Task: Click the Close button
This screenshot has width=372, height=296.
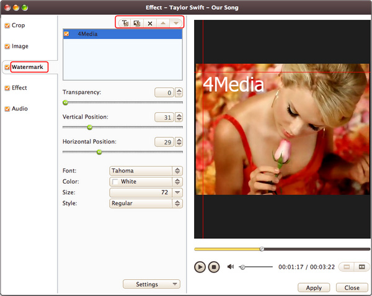Action: (352, 288)
